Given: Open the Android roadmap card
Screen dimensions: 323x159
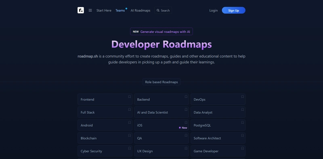Looking at the screenshot, I should pos(105,125).
